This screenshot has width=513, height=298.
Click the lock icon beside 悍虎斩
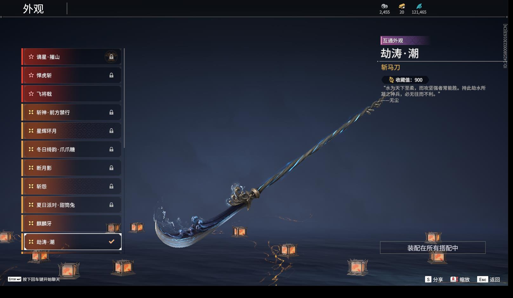point(111,75)
